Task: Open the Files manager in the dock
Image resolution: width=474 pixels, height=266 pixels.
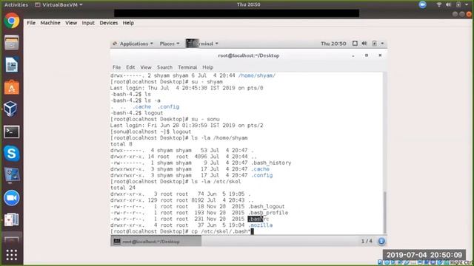Action: coord(12,43)
